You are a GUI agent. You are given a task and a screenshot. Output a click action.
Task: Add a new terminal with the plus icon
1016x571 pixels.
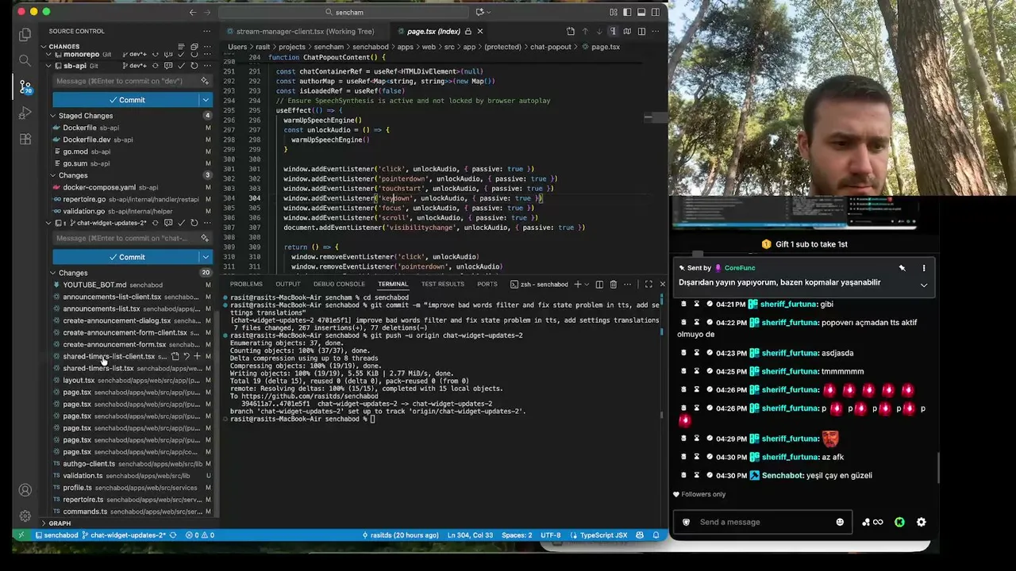pyautogui.click(x=577, y=284)
